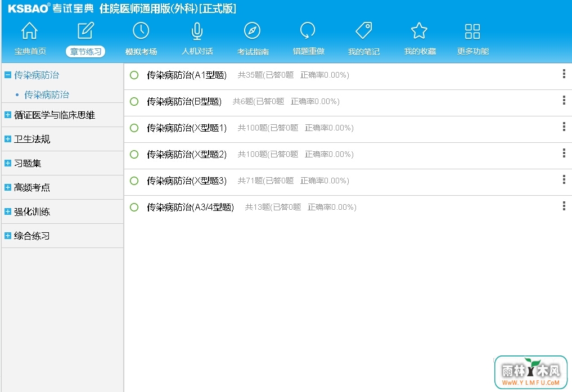This screenshot has width=572, height=392.
Task: Select radio circle for 传染病防治(X型题2)
Action: 134,154
